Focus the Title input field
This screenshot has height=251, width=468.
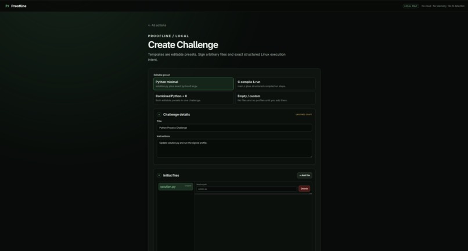(x=235, y=128)
